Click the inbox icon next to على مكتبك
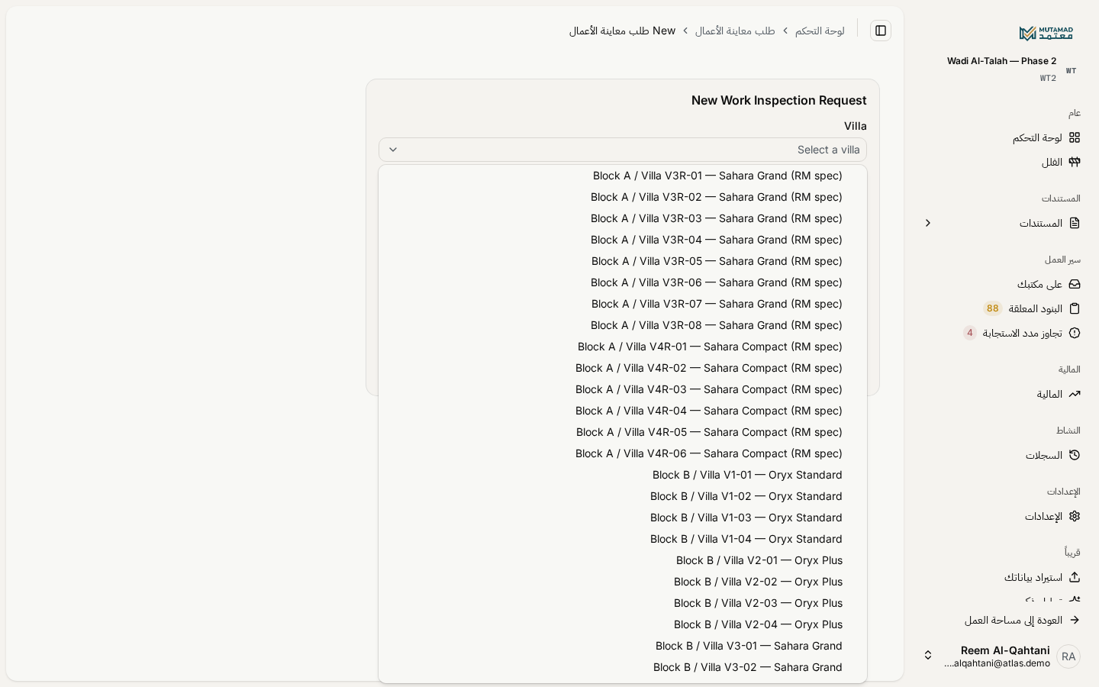The width and height of the screenshot is (1099, 687). (1075, 284)
